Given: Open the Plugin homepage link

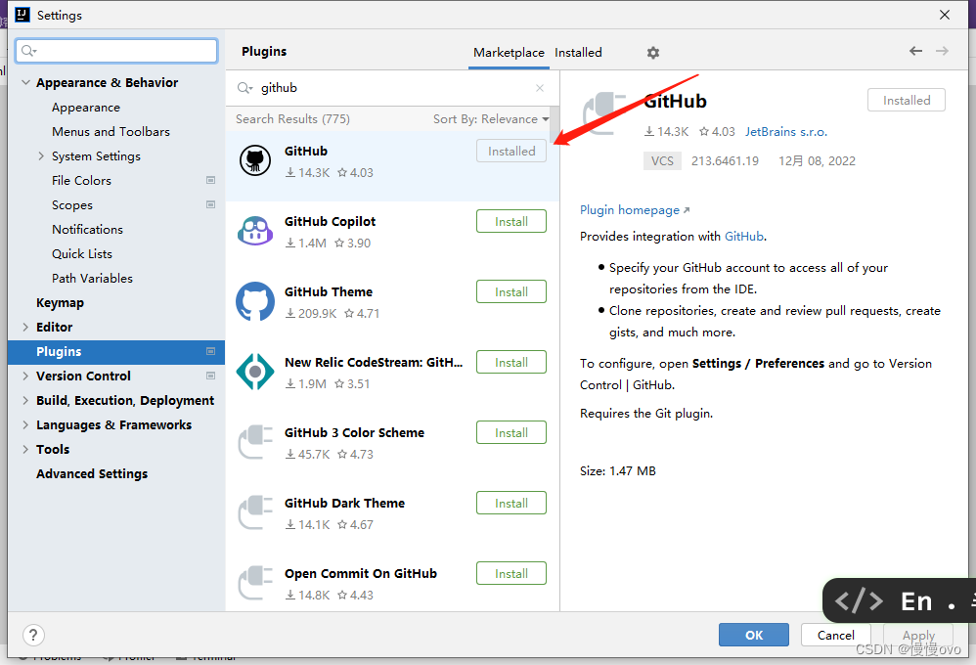Looking at the screenshot, I should click(635, 210).
